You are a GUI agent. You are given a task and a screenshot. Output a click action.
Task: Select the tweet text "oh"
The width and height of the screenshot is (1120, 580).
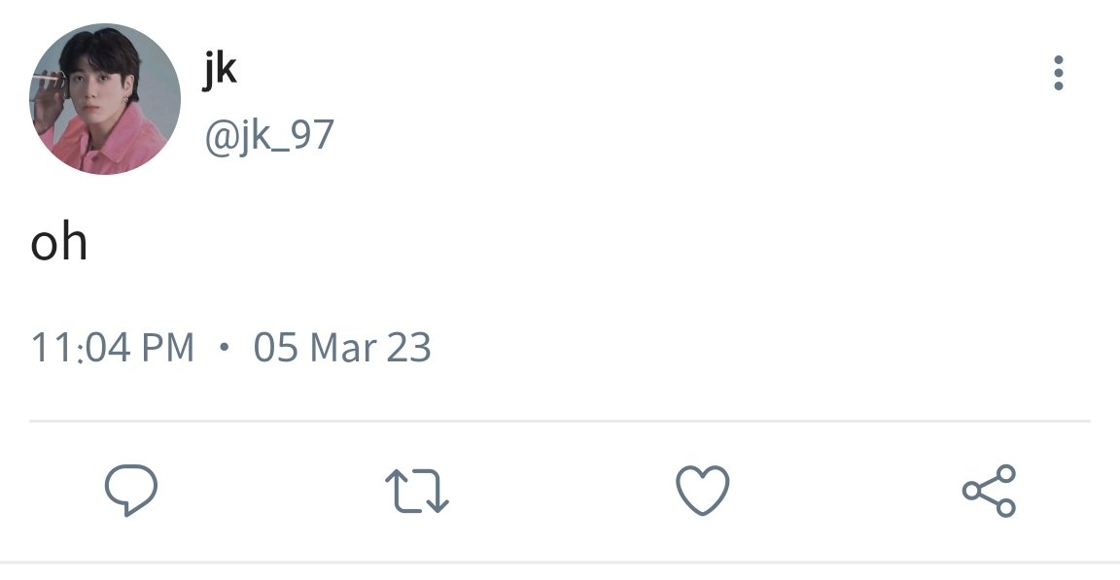tap(58, 242)
